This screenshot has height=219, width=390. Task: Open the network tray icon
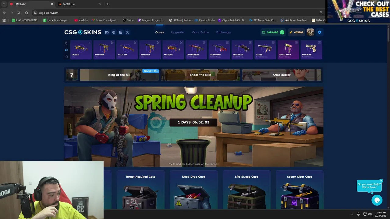tap(365, 214)
